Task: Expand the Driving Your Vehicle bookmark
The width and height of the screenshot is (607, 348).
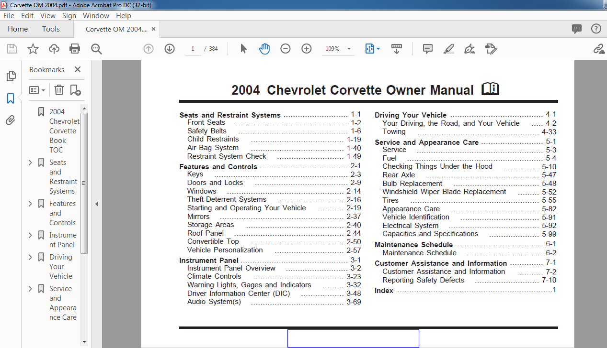Action: 30,257
